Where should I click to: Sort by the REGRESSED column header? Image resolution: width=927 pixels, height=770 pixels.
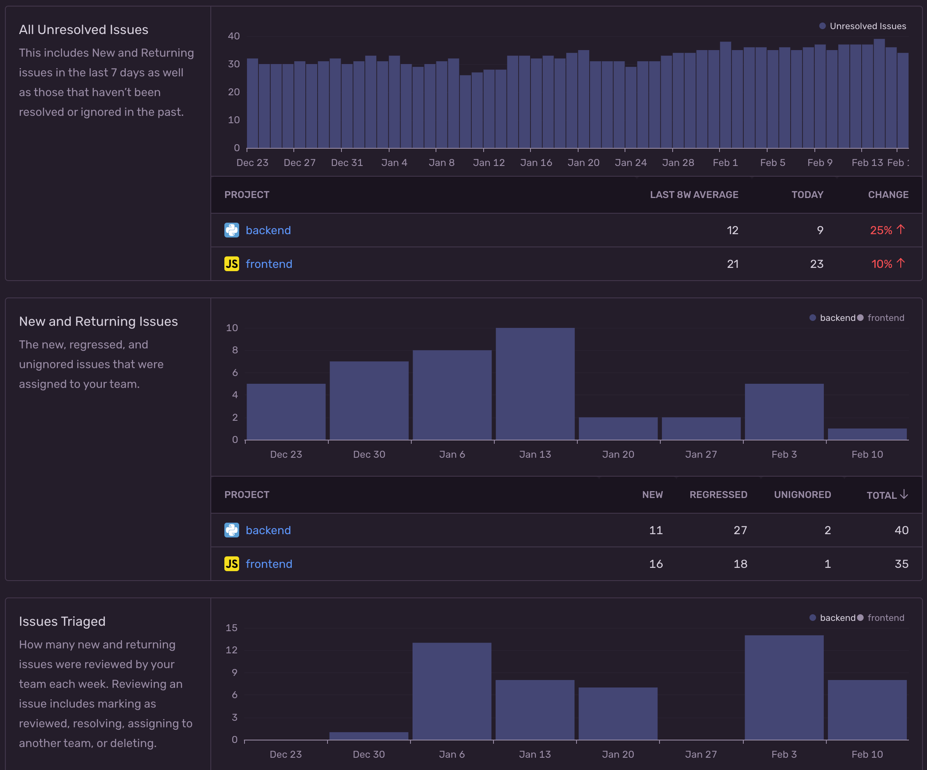(x=718, y=495)
